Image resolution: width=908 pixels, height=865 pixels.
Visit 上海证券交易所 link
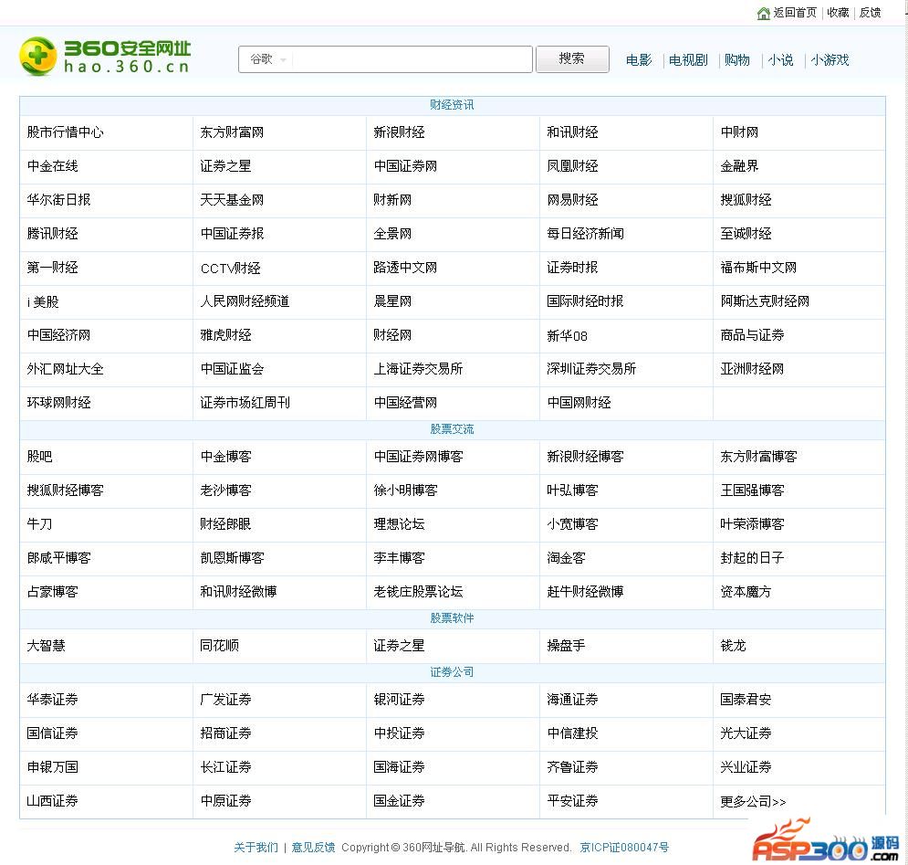[x=418, y=369]
